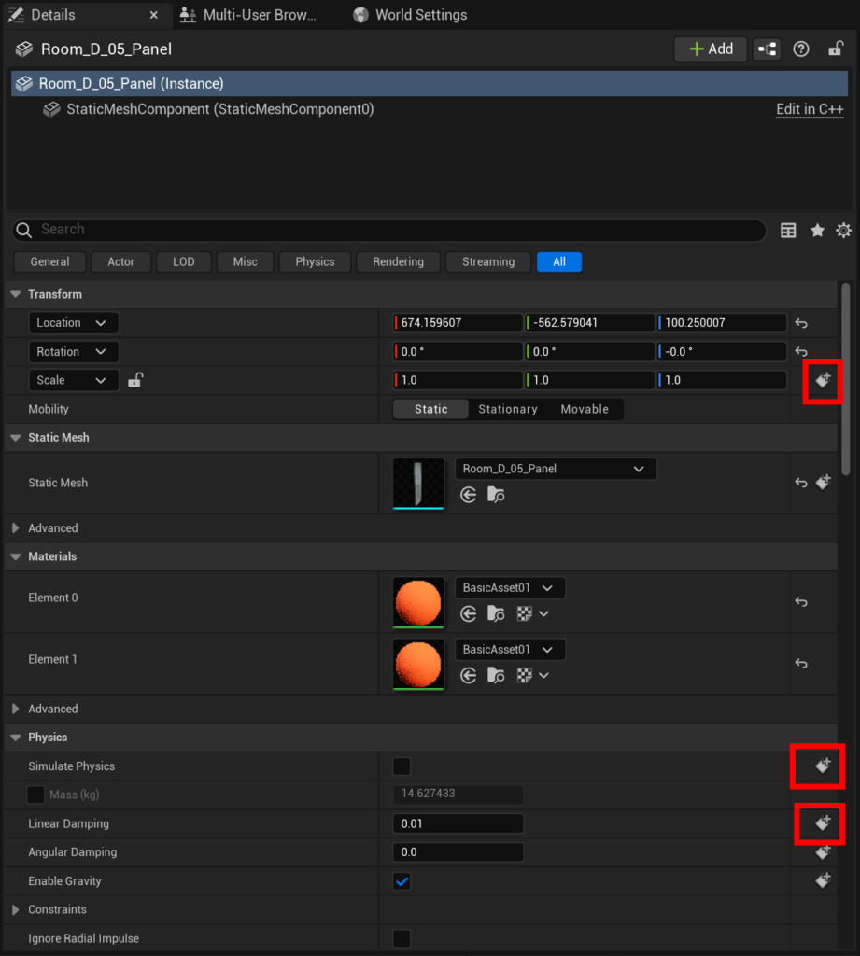The height and width of the screenshot is (956, 860).
Task: Open the property matrix table icon
Action: (788, 231)
